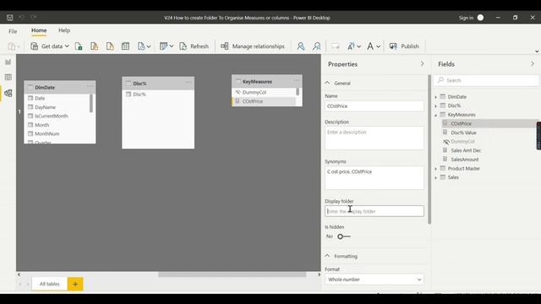Click the SQL Server data source icon
This screenshot has width=541, height=304.
[x=110, y=46]
